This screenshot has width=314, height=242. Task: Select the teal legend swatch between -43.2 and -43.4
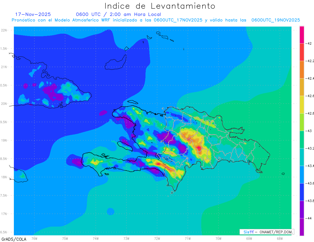(302, 157)
